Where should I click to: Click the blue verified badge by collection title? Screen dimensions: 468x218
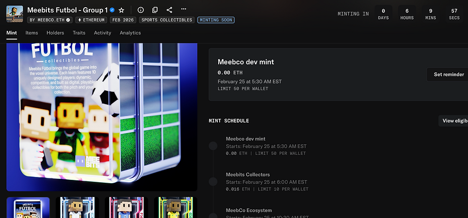[112, 10]
